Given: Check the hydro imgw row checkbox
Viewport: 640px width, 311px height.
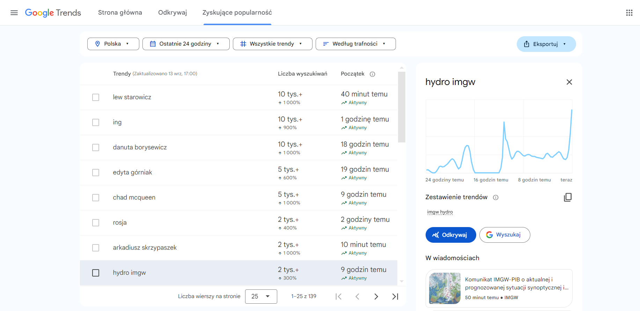Looking at the screenshot, I should pos(96,273).
